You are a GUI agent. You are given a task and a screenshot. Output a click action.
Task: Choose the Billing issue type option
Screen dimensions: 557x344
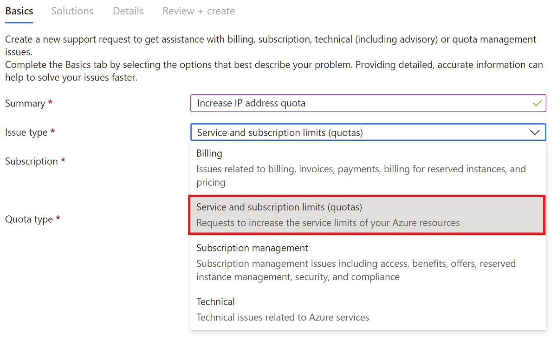click(x=209, y=153)
